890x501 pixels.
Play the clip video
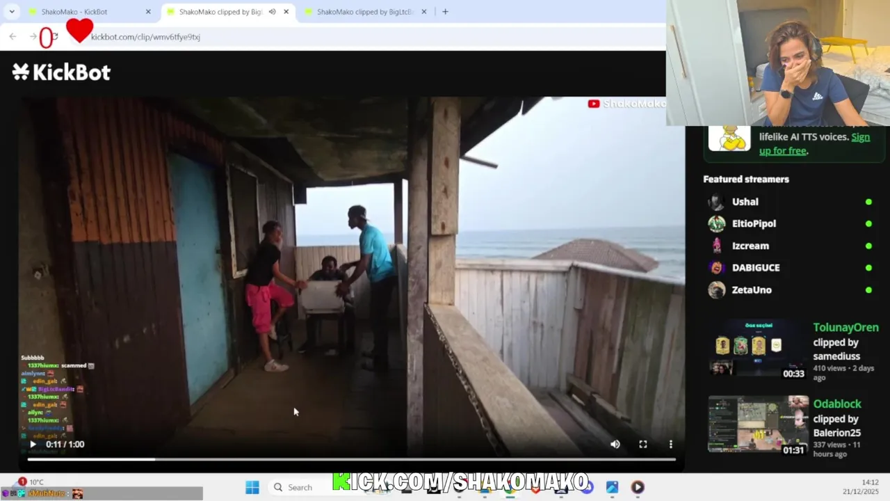33,444
